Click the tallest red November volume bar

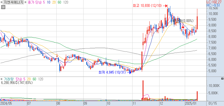[143, 90]
